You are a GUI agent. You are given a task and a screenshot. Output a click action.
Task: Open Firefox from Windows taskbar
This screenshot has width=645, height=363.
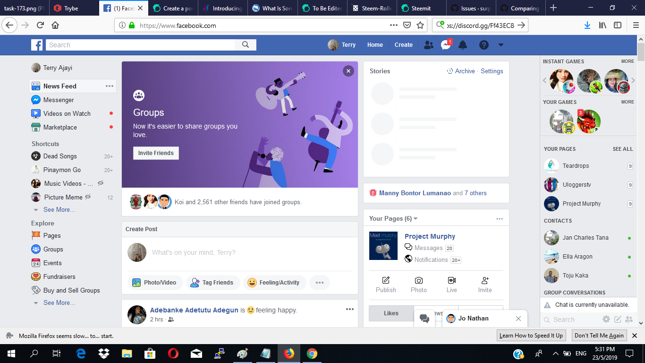coord(289,353)
